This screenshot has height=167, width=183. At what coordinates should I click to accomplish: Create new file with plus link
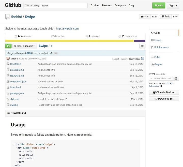51,46
